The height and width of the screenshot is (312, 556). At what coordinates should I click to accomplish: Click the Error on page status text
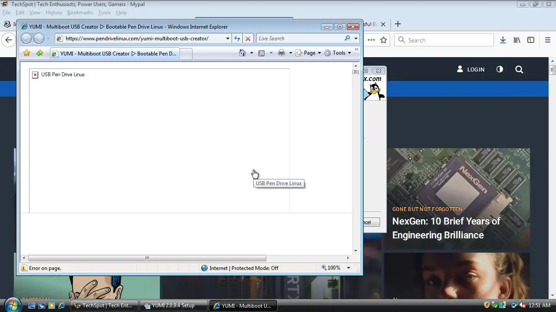point(45,268)
